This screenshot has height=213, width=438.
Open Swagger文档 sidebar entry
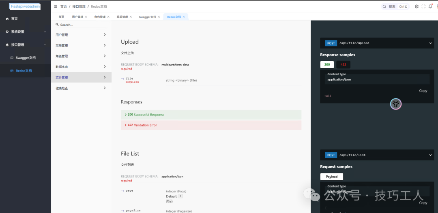click(x=26, y=58)
